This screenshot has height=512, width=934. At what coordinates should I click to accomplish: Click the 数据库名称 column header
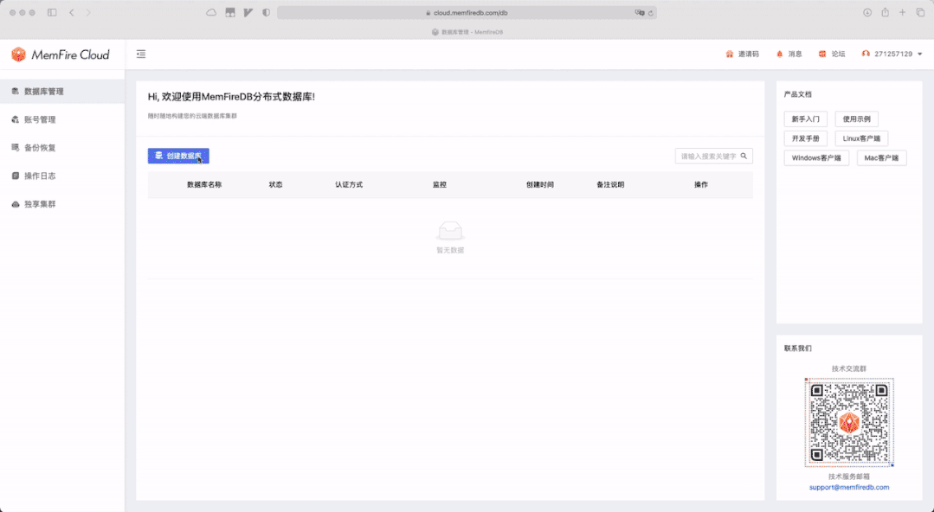pyautogui.click(x=204, y=185)
